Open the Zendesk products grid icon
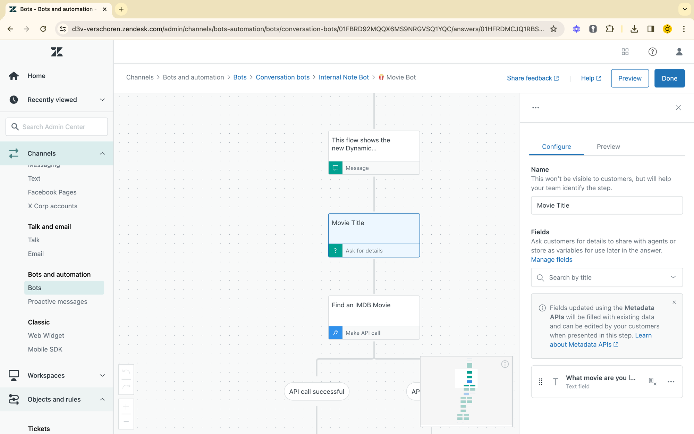The width and height of the screenshot is (694, 434). click(x=625, y=52)
